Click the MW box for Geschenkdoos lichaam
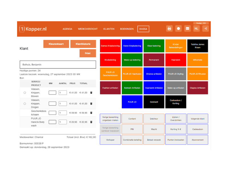The height and width of the screenshot is (171, 228). click(x=52, y=113)
